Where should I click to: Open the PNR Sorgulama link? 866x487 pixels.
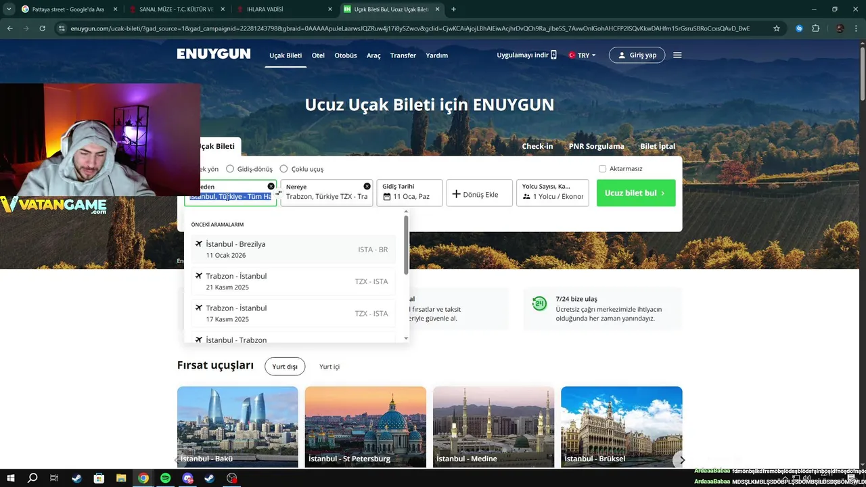click(597, 146)
